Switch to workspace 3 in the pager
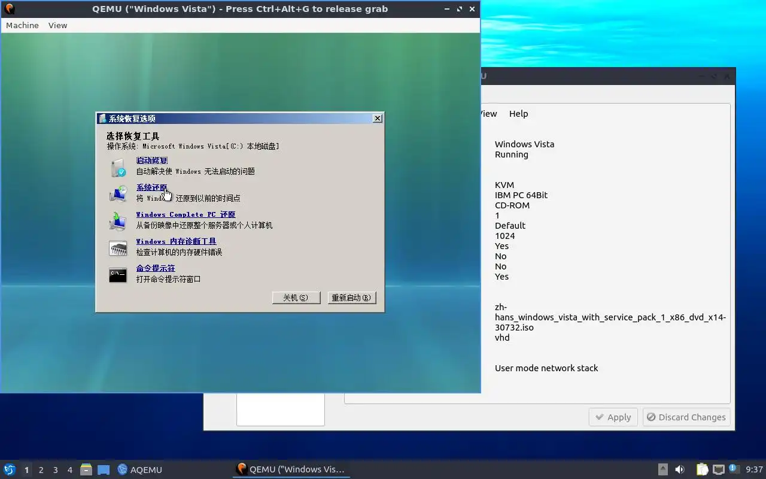766x479 pixels. point(56,470)
